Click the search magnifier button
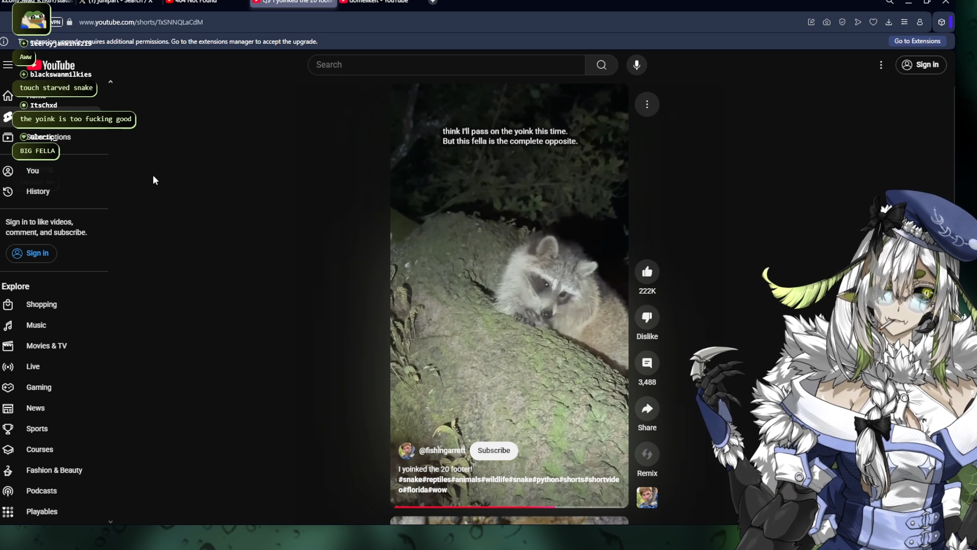Viewport: 977px width, 550px height. pos(601,65)
